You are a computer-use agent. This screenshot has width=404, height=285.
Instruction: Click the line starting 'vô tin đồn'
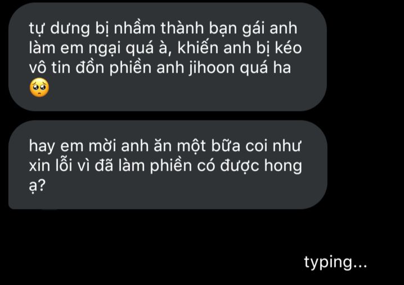[160, 68]
